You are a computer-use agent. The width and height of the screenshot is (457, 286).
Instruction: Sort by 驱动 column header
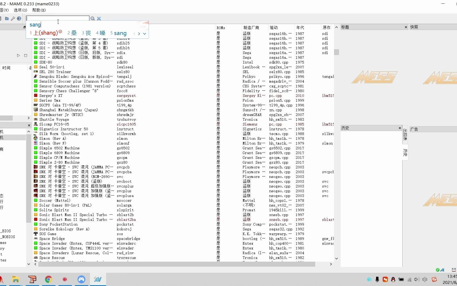tap(274, 28)
